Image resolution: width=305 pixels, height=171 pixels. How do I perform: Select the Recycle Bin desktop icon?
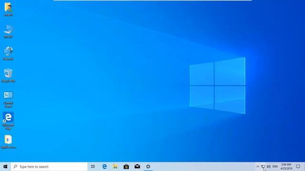point(8,75)
